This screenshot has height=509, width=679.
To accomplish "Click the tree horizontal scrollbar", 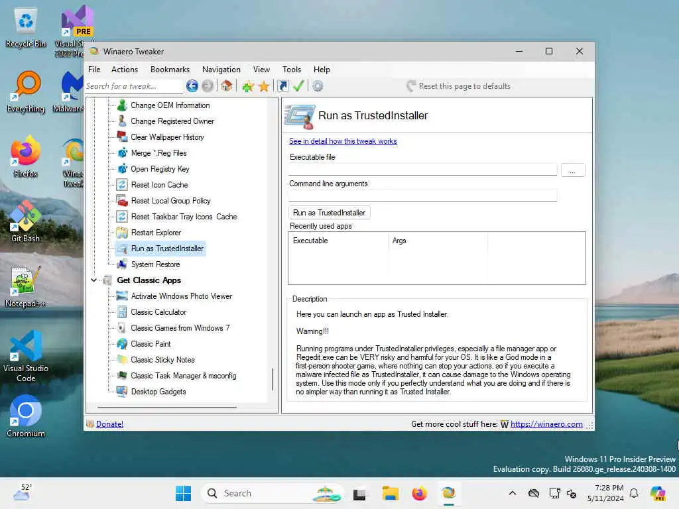I will coord(166,408).
